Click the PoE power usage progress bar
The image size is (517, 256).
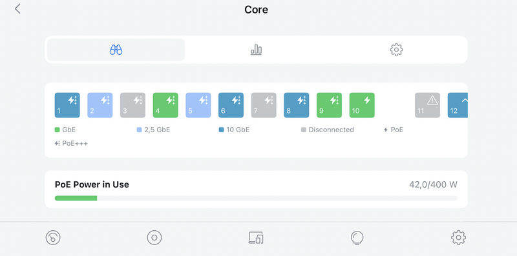coord(256,198)
